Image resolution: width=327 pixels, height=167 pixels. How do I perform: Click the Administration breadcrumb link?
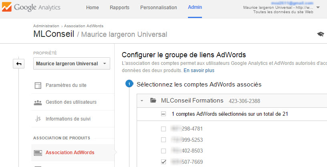46,26
